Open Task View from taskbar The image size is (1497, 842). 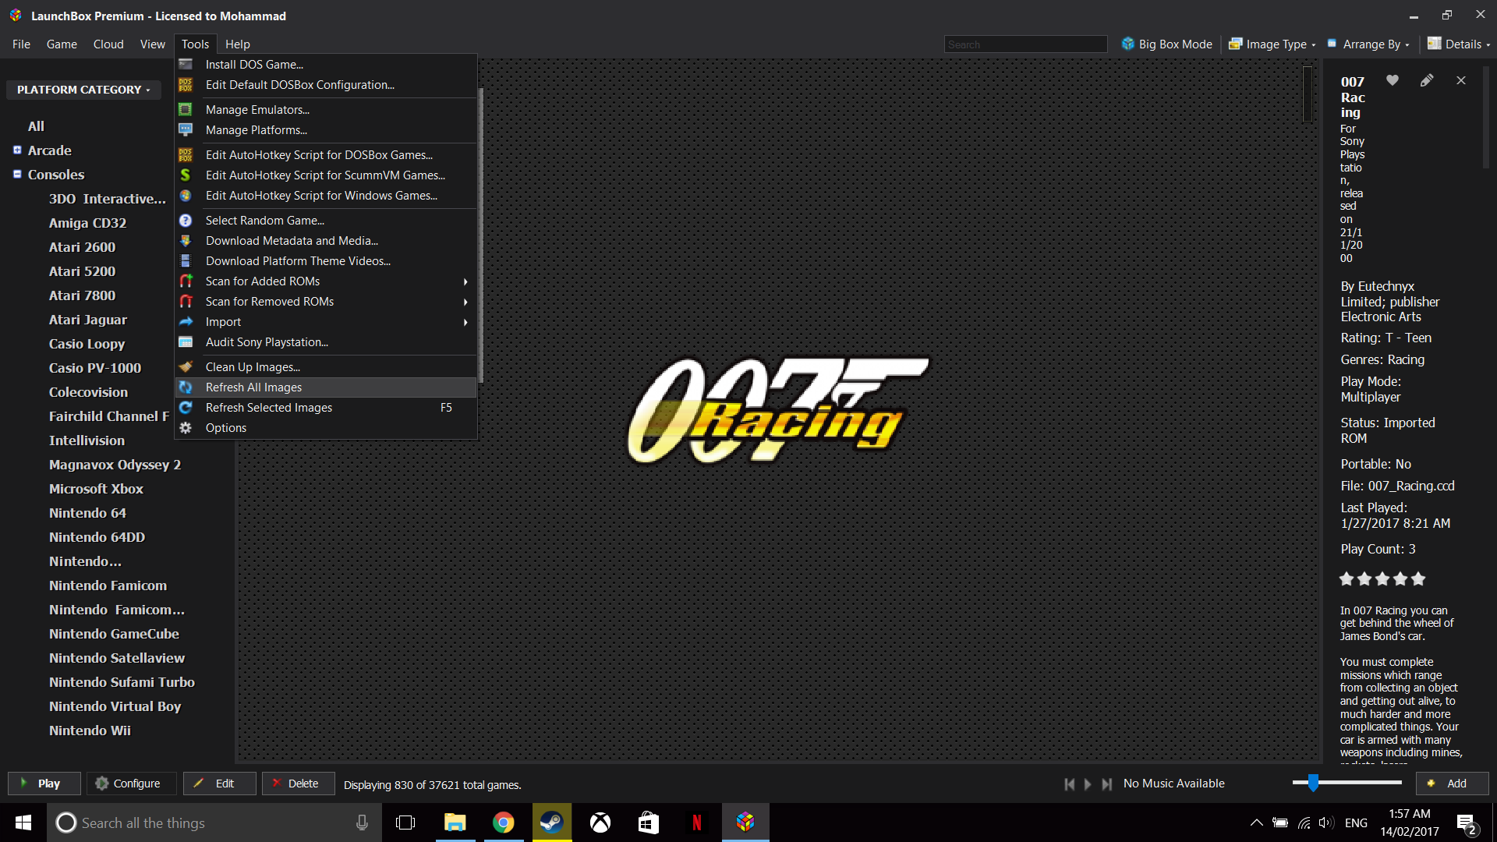[x=405, y=823]
